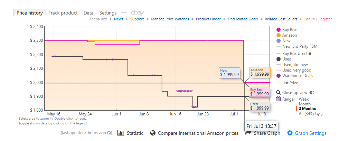Click the refresh icon next to last update
The width and height of the screenshot is (348, 141).
109,133
